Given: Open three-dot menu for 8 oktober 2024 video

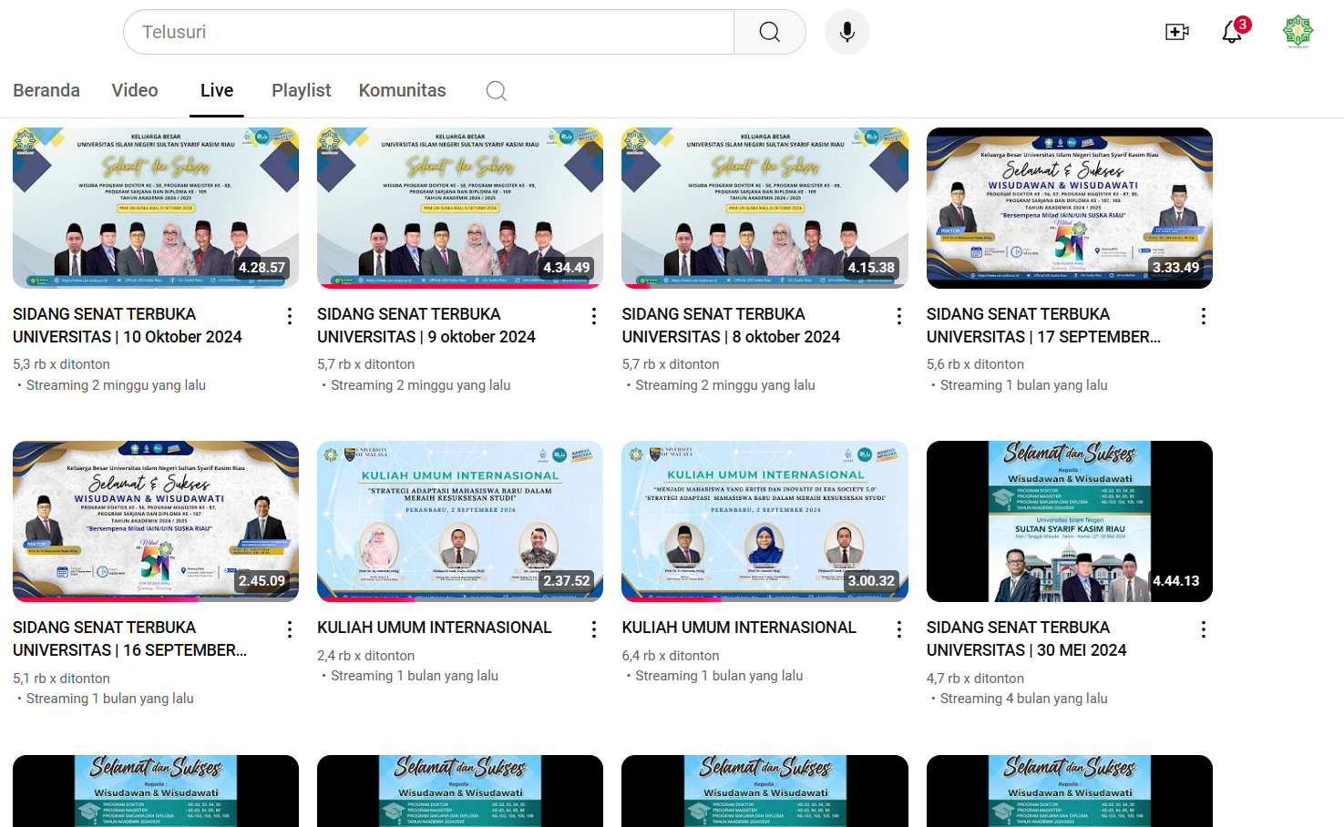Looking at the screenshot, I should tap(899, 316).
